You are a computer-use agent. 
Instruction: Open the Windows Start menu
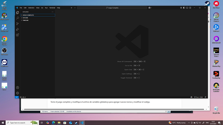[x=3, y=123]
